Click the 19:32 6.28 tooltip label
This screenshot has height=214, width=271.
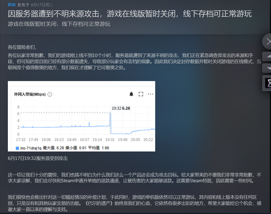121,108
